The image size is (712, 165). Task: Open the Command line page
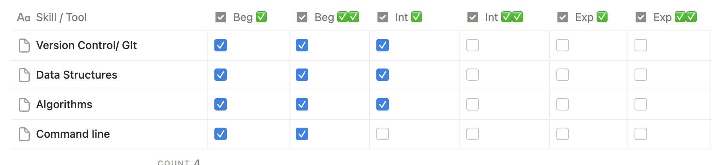pos(73,134)
